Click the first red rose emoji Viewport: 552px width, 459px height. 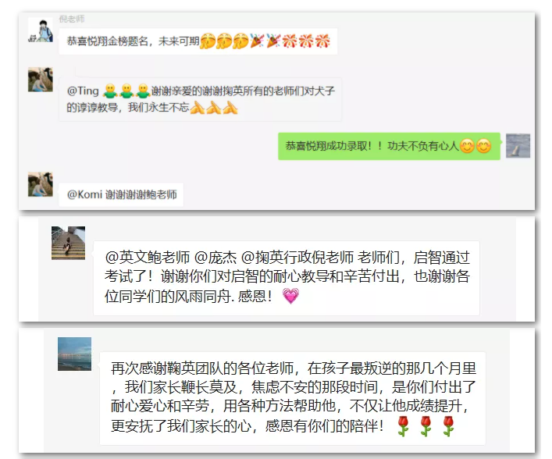point(403,426)
